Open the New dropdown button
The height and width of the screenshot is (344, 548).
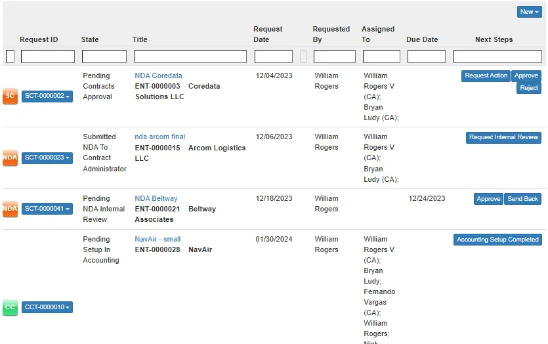point(529,12)
